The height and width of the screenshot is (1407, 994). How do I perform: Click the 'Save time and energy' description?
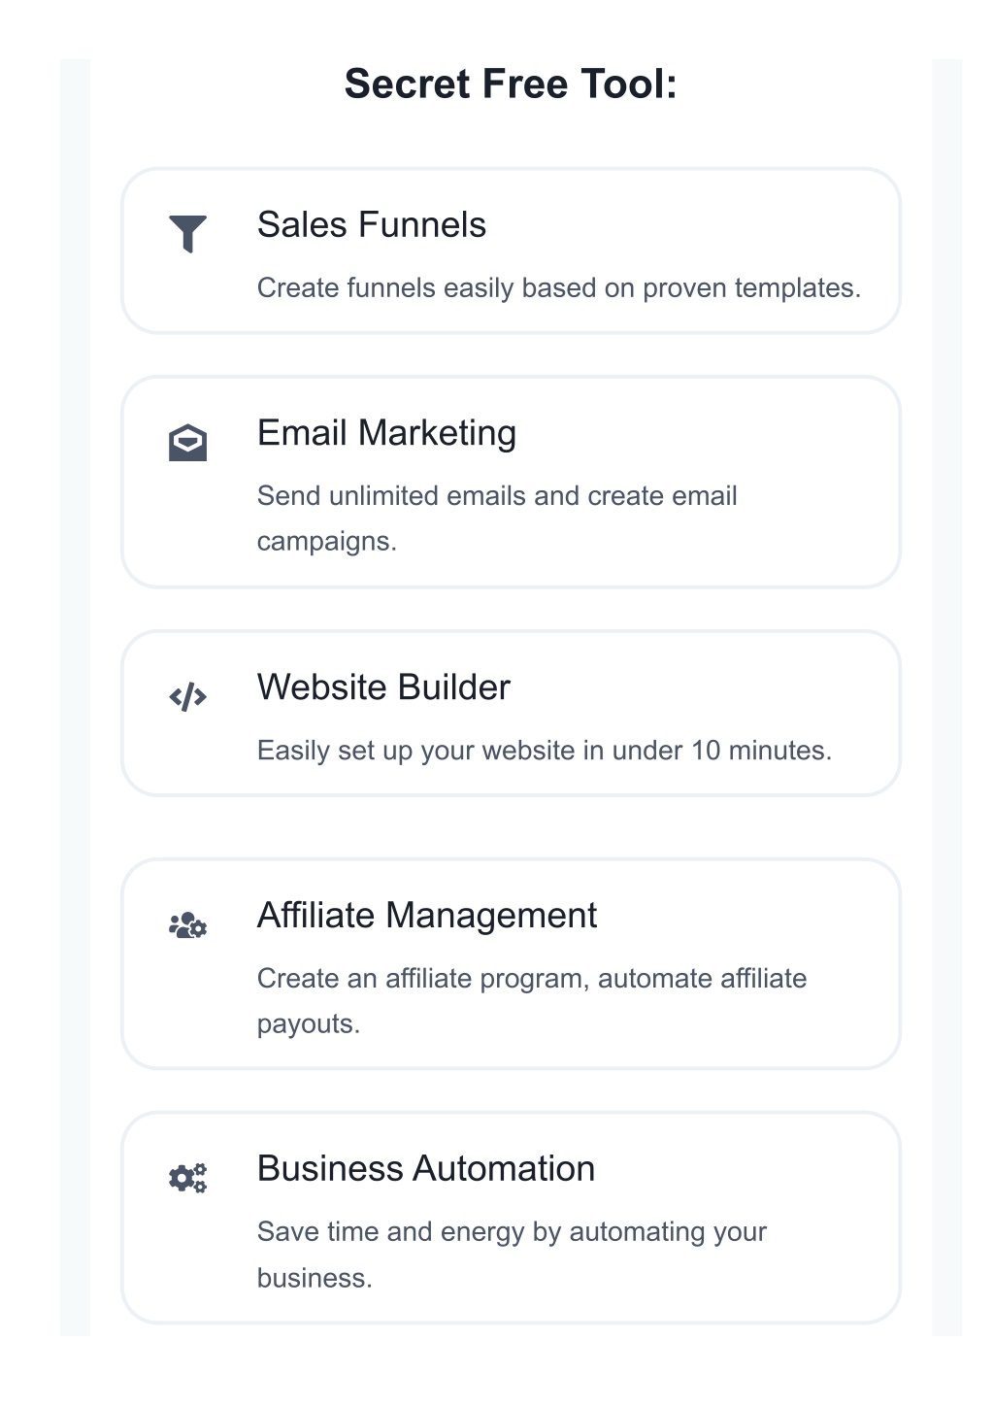point(512,1255)
